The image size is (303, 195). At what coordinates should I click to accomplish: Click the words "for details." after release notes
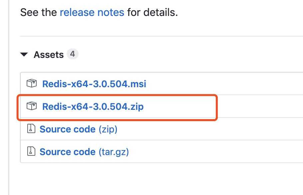tap(152, 12)
